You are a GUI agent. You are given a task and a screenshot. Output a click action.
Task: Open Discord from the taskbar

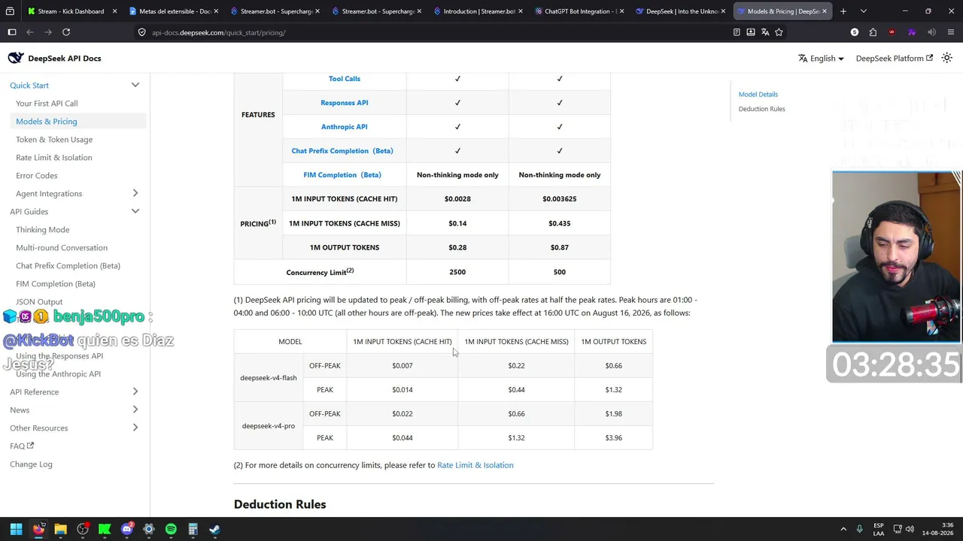point(126,529)
